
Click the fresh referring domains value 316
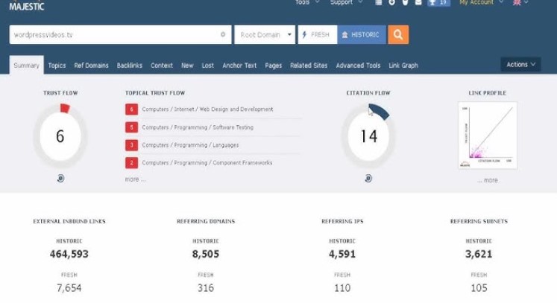tap(206, 288)
